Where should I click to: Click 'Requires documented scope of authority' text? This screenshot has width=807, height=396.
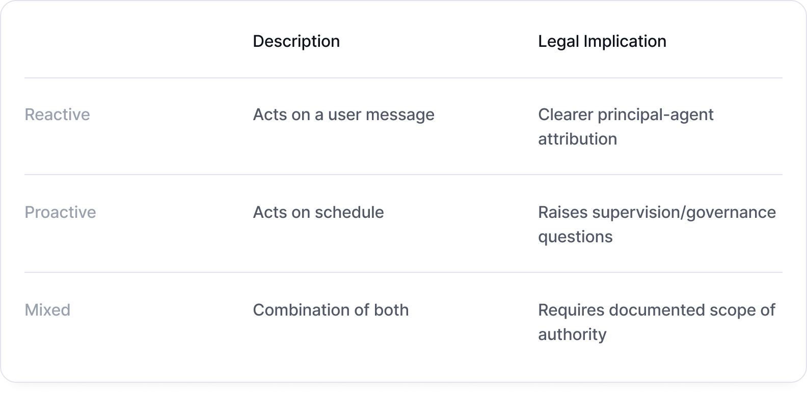(x=657, y=322)
